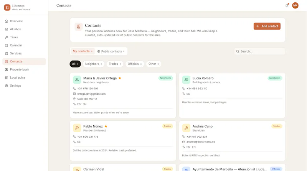Screen dimensions: 307x171
Task: Toggle favorite star on Pablo Núñez
Action: [x=106, y=126]
